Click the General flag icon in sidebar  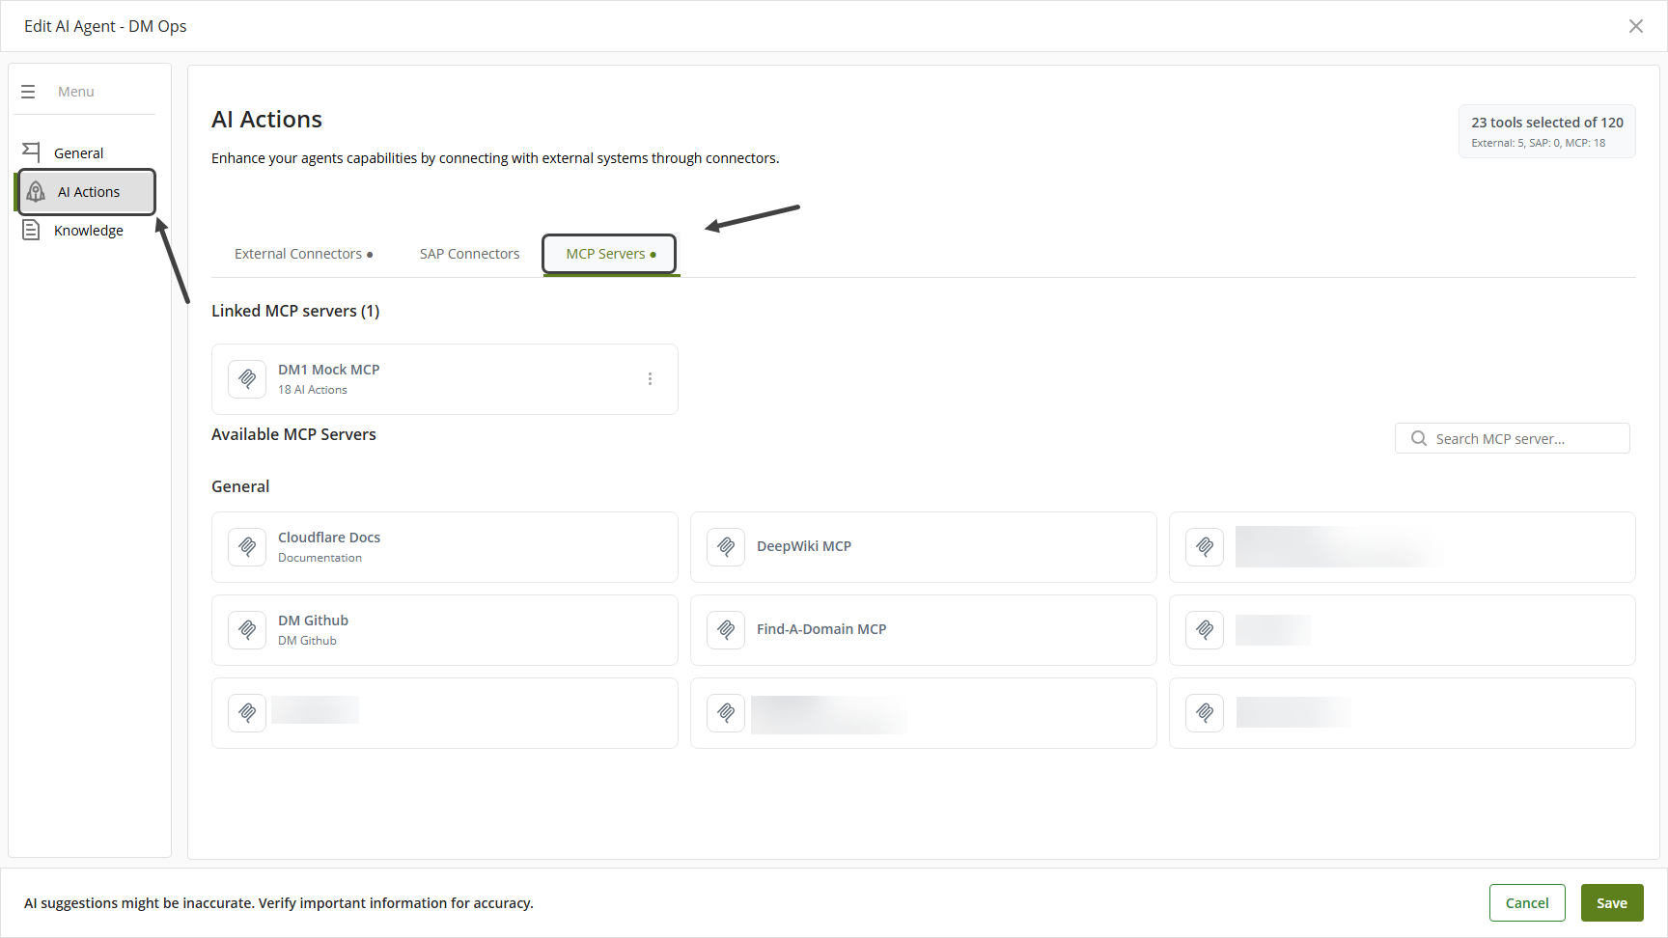(x=31, y=152)
